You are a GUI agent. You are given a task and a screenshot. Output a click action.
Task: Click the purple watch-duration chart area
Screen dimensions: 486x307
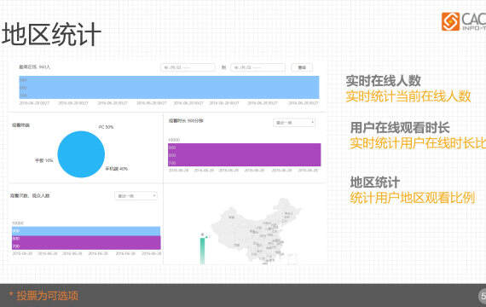click(245, 154)
